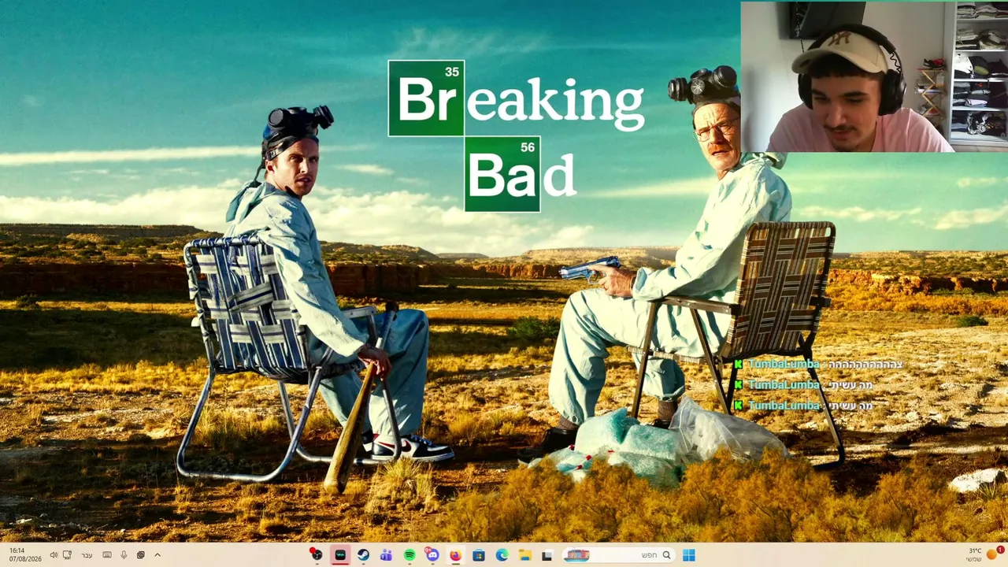
Task: Click the taskbar search box
Action: click(618, 555)
